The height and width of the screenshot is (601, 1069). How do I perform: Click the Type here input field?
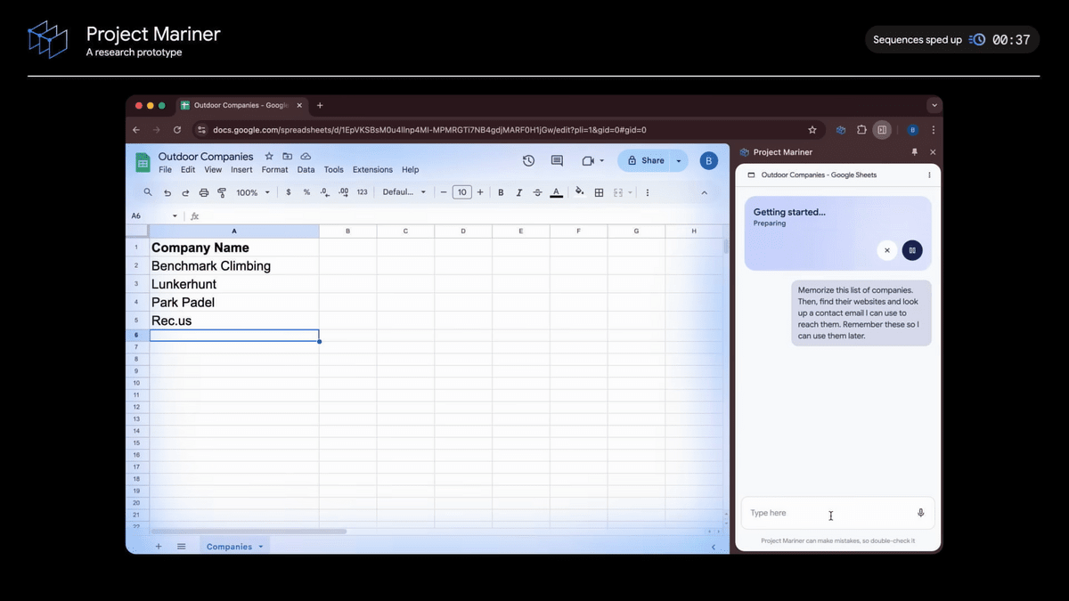click(x=828, y=513)
